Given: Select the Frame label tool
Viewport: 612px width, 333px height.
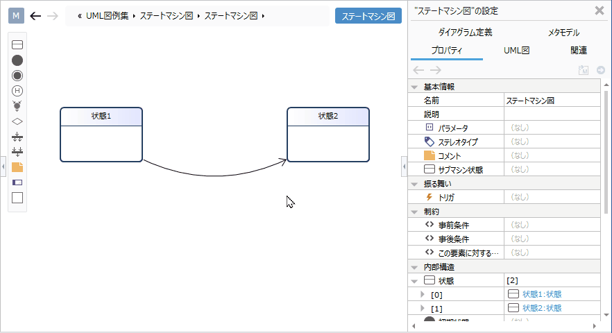Looking at the screenshot, I should (x=17, y=182).
